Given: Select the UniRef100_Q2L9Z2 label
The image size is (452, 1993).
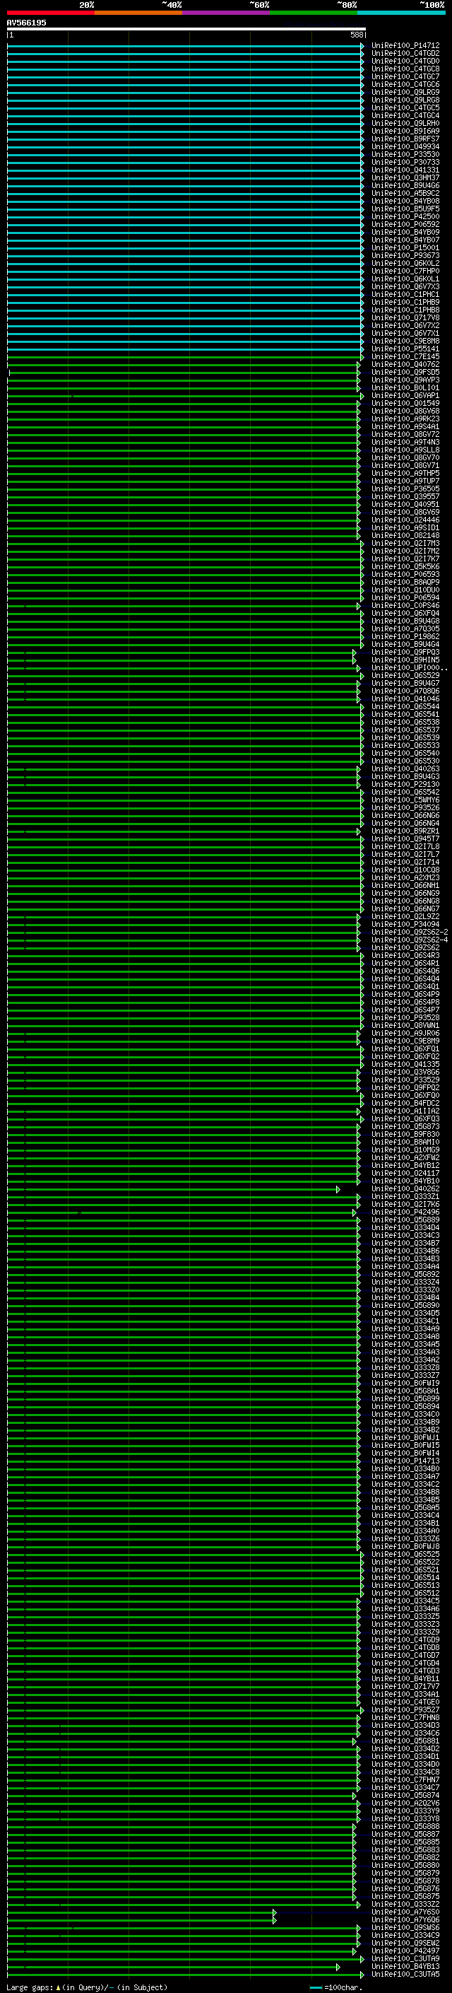Looking at the screenshot, I should click(405, 917).
